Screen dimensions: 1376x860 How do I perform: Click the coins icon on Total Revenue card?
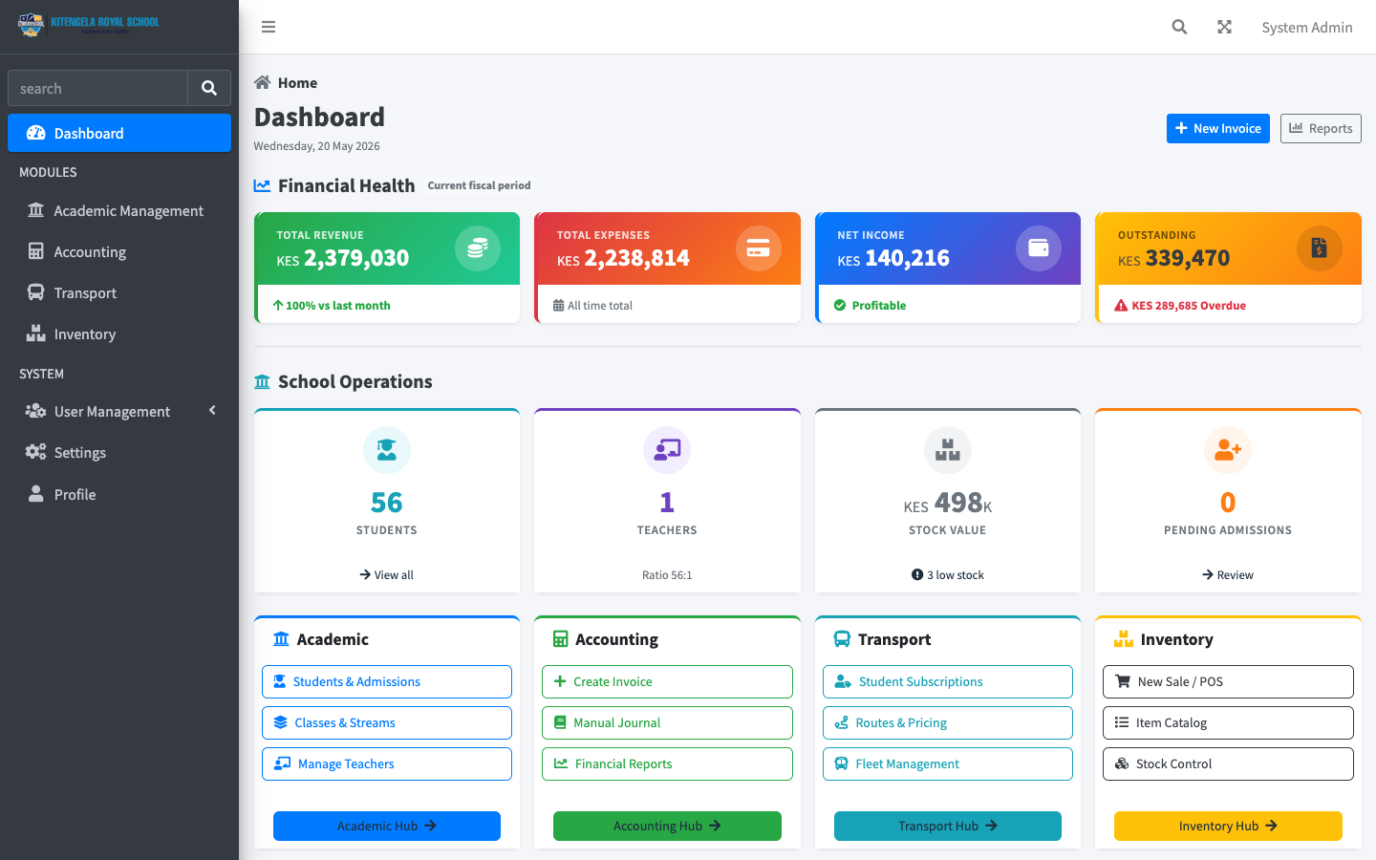478,248
